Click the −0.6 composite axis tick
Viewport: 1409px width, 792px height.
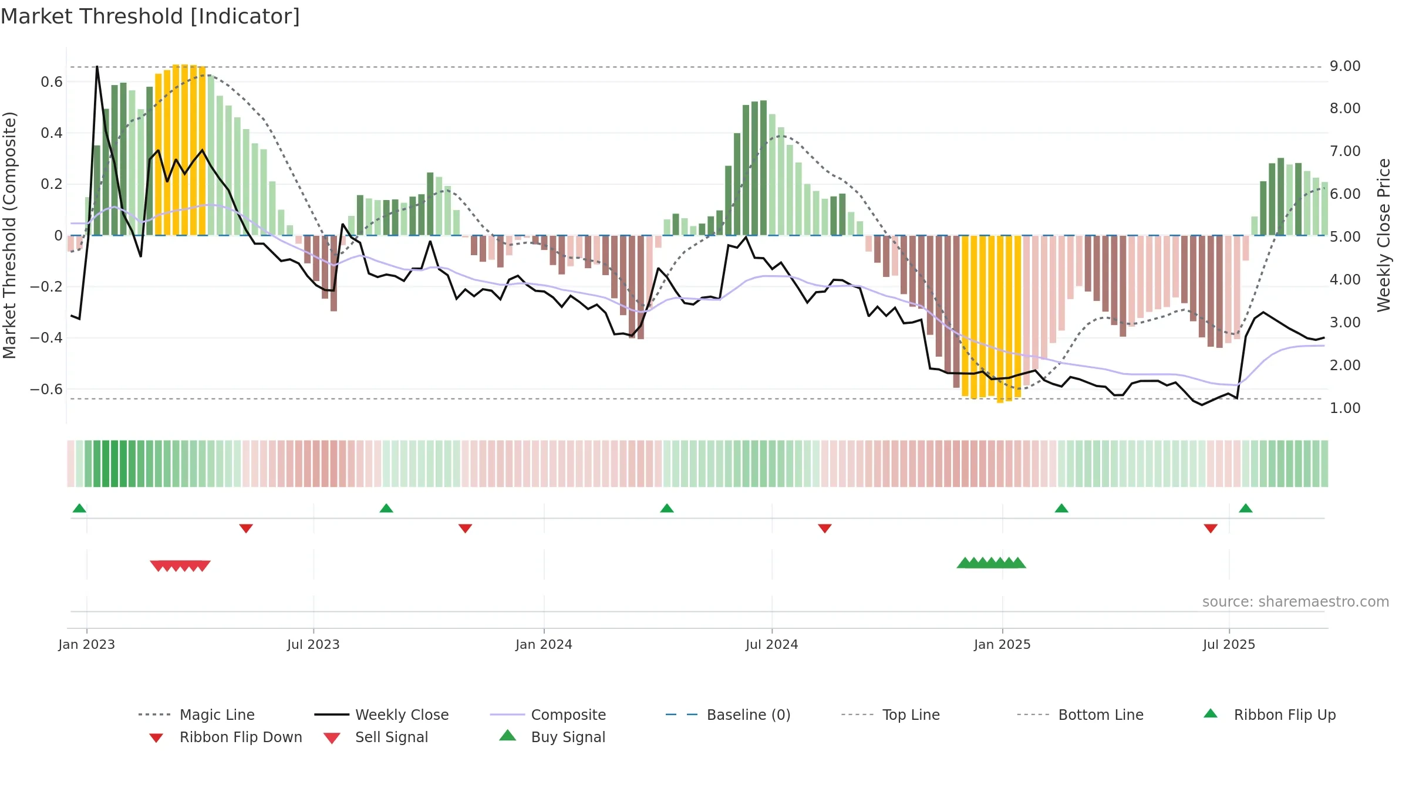(x=46, y=389)
